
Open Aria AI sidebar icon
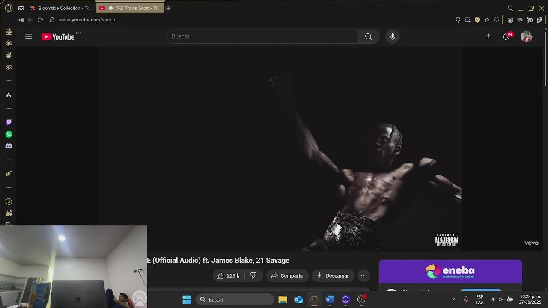[x=9, y=95]
